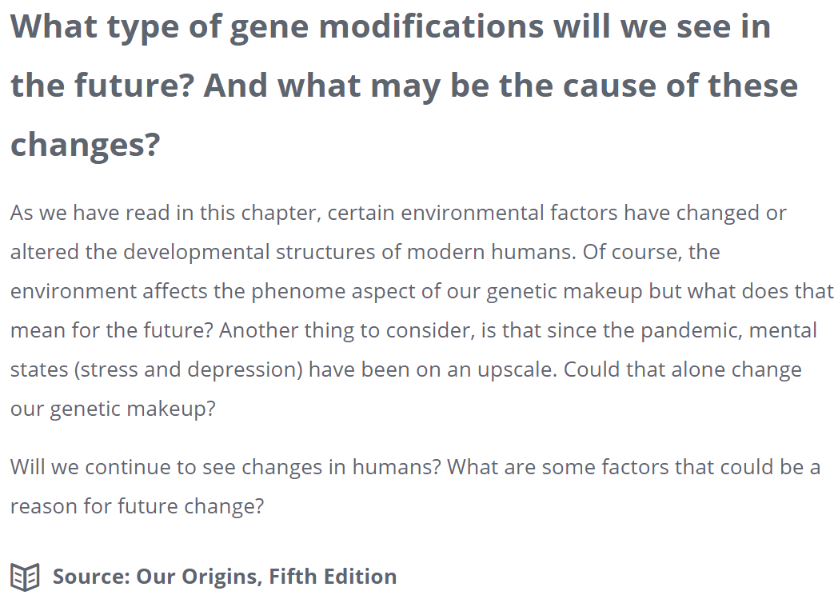Image resolution: width=838 pixels, height=611 pixels.
Task: Open the Source: Our Origins, Fifth Edition reference
Action: pos(225,577)
